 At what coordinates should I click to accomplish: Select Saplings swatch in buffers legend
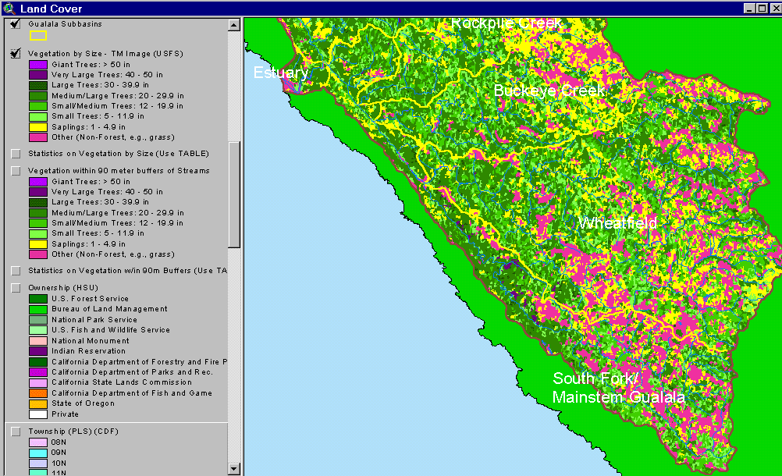point(38,244)
